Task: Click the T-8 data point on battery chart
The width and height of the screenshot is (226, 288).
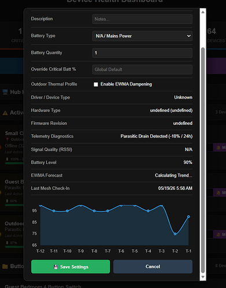Action: pyautogui.click(x=94, y=211)
